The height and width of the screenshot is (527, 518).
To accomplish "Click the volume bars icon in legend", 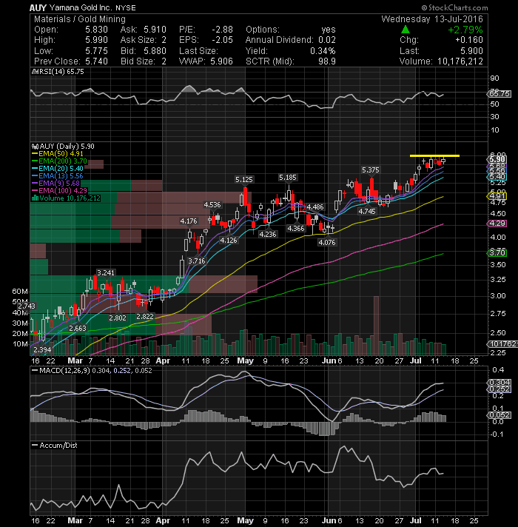I will [x=35, y=198].
